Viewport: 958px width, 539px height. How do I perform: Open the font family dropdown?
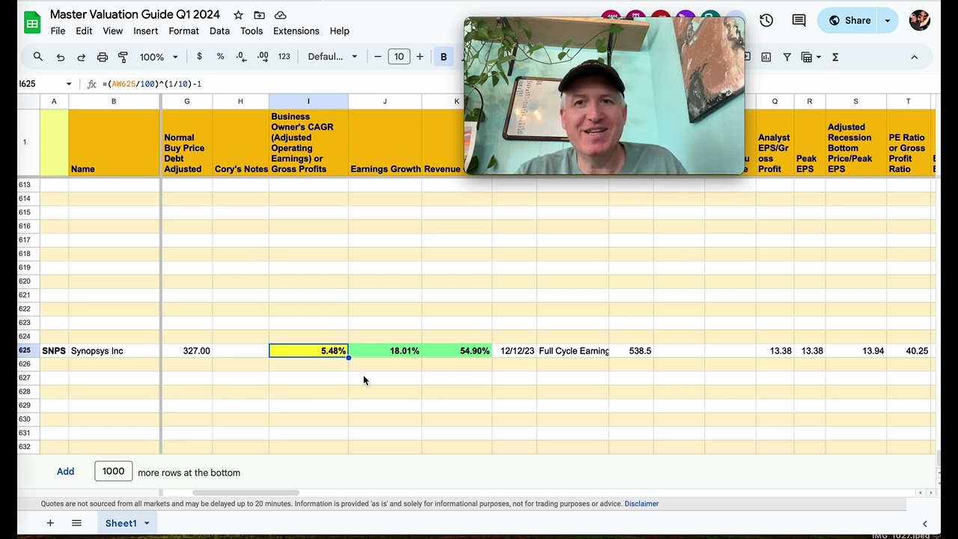point(332,57)
